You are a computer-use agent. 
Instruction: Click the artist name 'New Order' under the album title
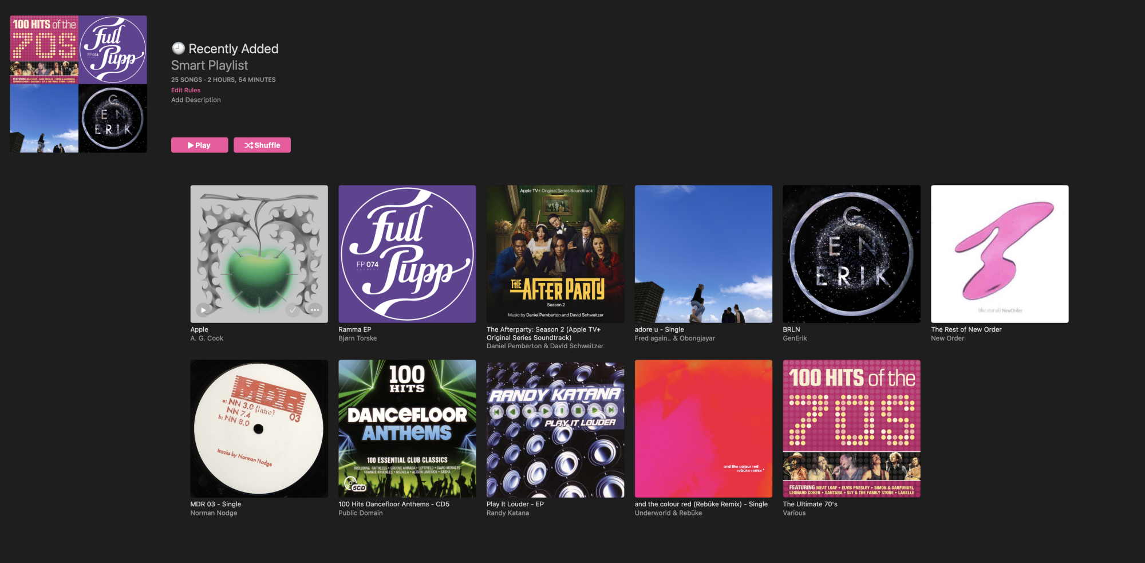[x=947, y=338]
